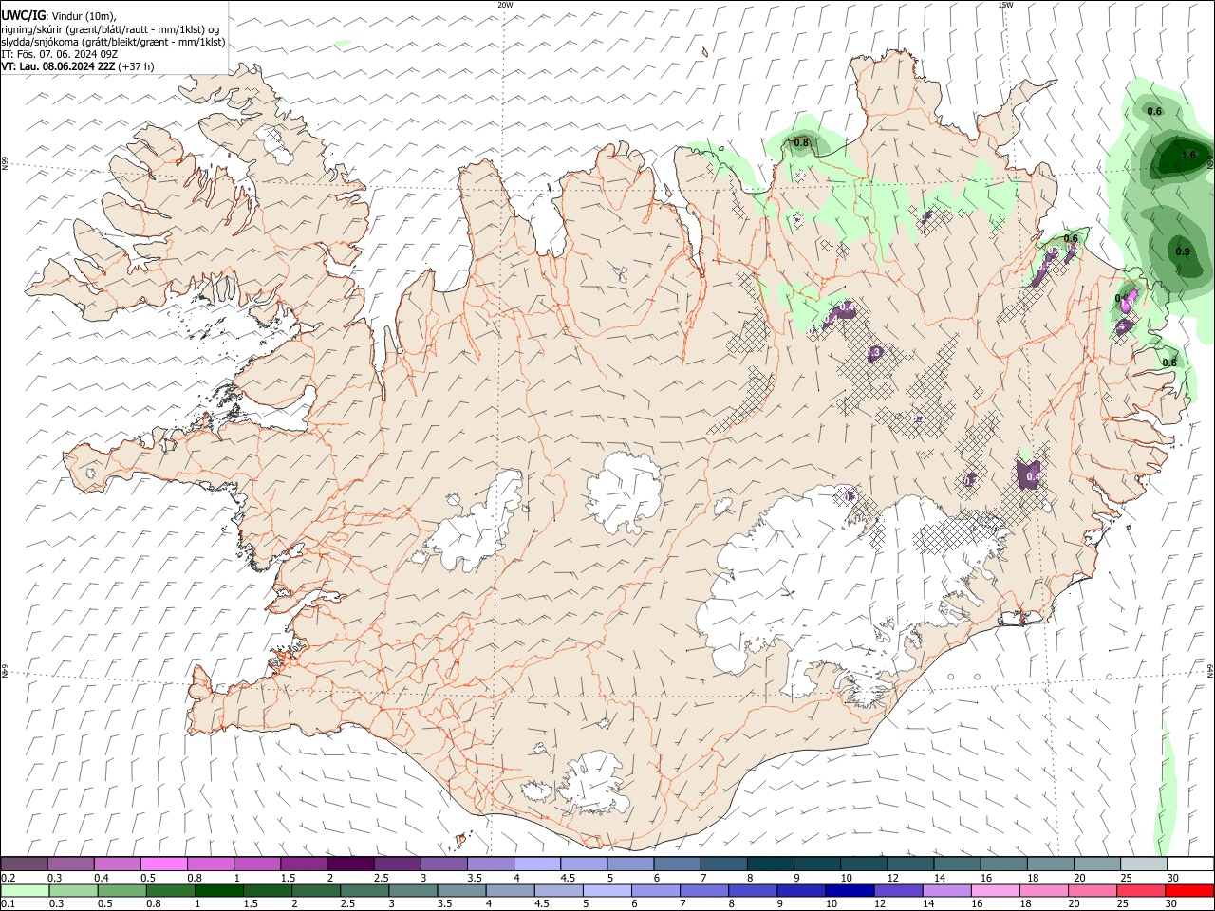Pick the darkest navy blue swatch in rain scale
Screen dimensions: 1215x911
(x=849, y=890)
